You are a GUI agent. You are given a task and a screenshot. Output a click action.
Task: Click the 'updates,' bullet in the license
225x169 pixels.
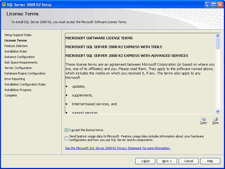pyautogui.click(x=79, y=87)
